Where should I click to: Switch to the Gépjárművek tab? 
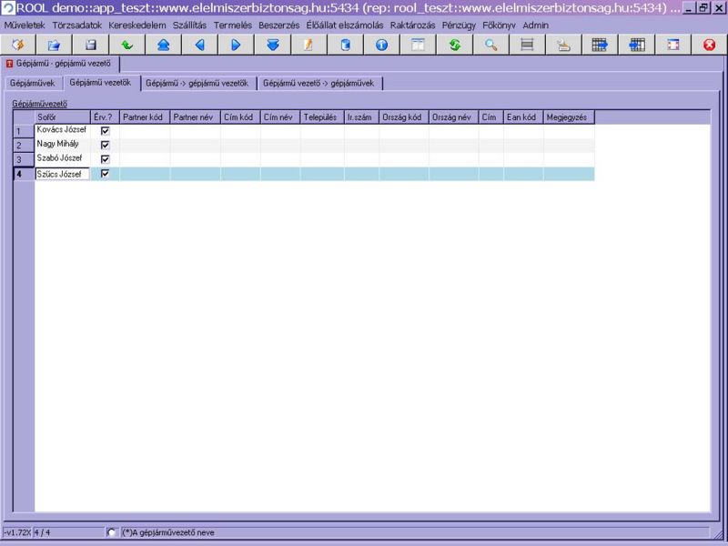pyautogui.click(x=32, y=83)
